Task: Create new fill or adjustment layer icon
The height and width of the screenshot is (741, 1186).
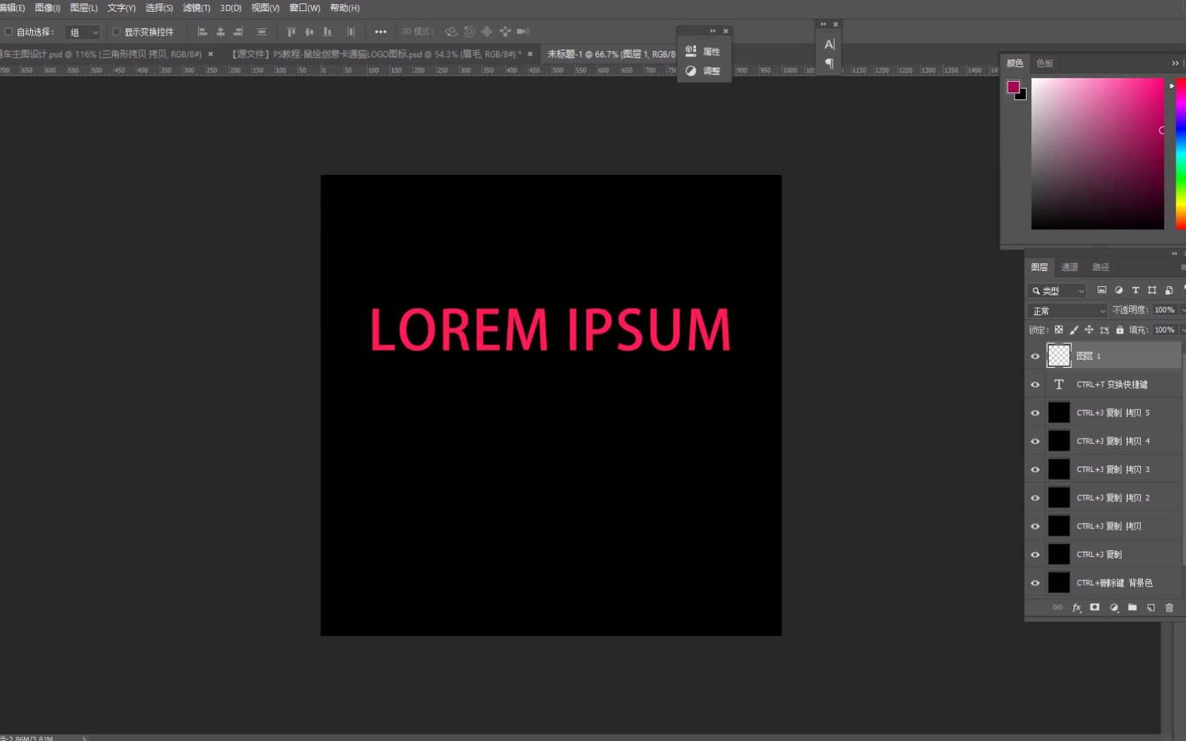Action: point(1114,607)
